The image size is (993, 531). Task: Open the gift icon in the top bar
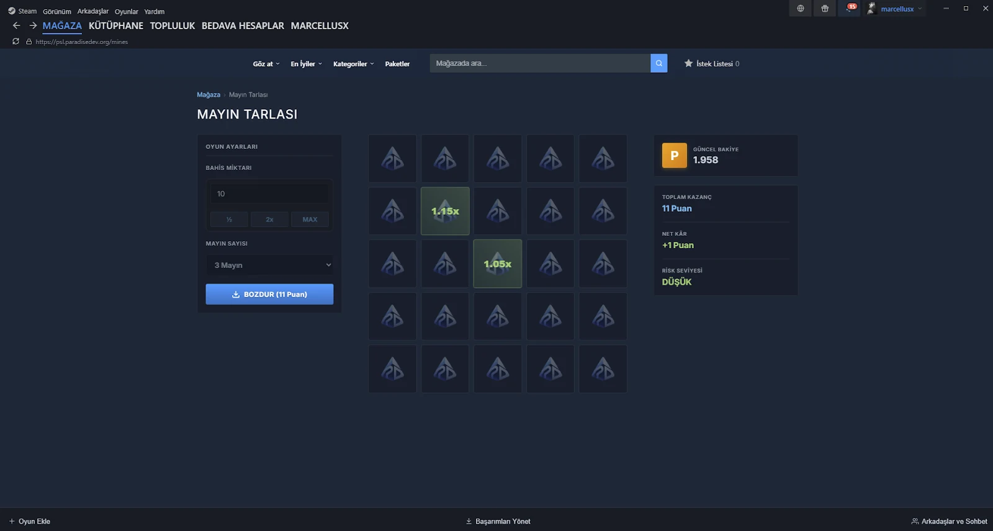[825, 9]
